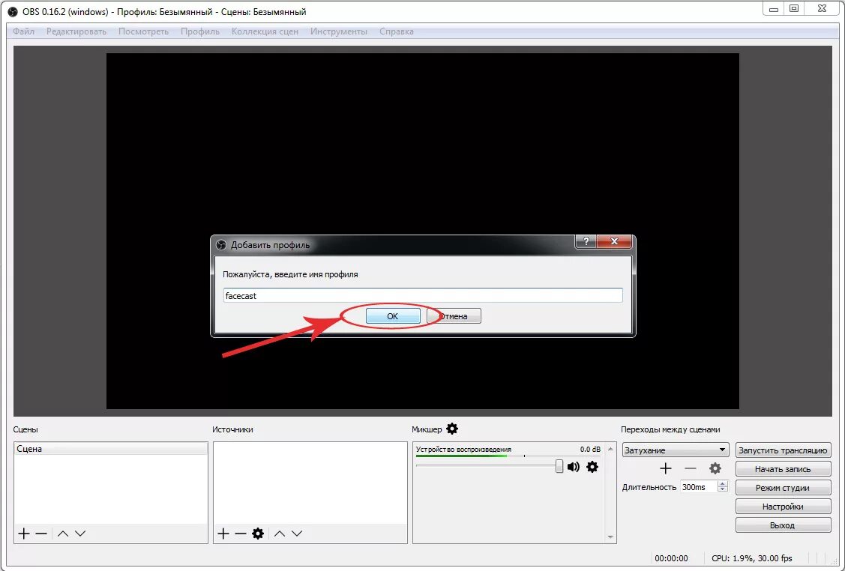The height and width of the screenshot is (571, 845).
Task: Click Режим студии button
Action: (x=783, y=488)
